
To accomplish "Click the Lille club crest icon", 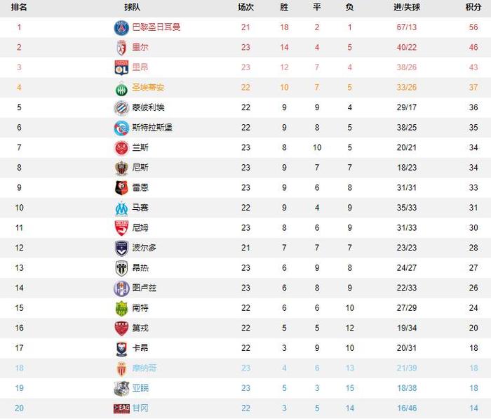I will click(x=121, y=48).
